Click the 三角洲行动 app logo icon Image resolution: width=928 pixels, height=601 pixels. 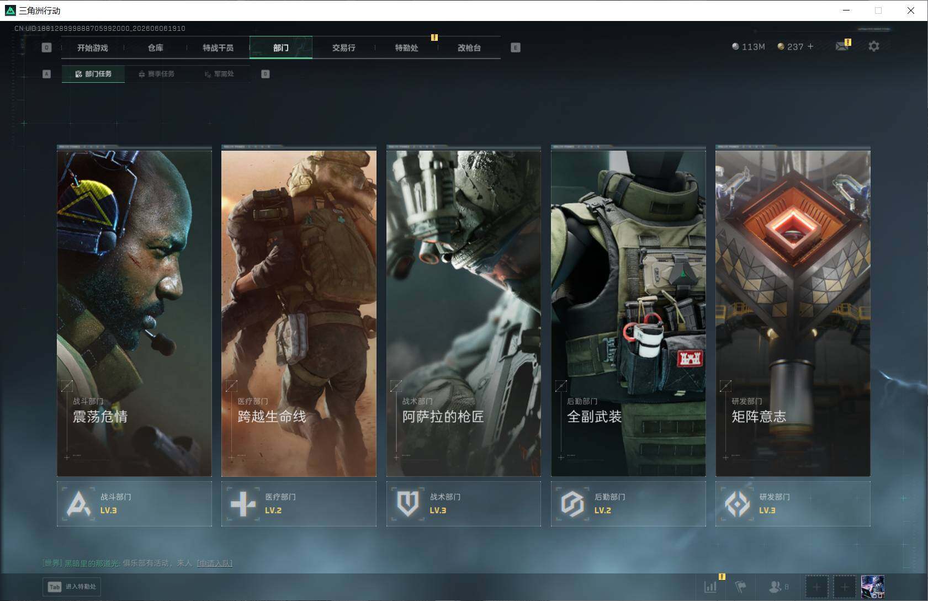tap(10, 10)
